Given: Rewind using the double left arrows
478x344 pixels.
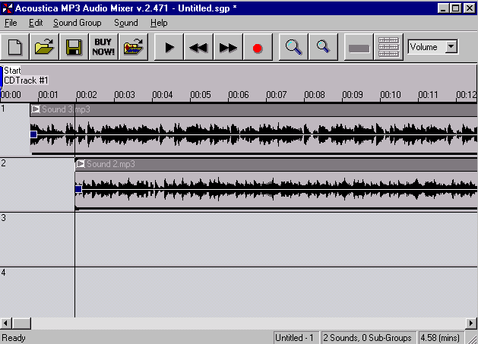Looking at the screenshot, I should [x=198, y=47].
